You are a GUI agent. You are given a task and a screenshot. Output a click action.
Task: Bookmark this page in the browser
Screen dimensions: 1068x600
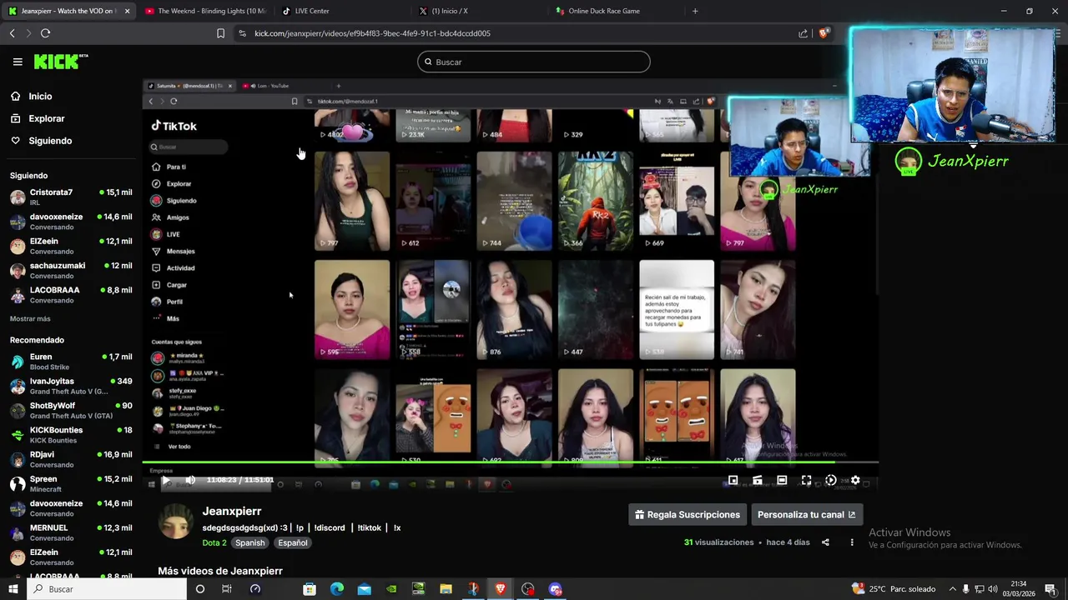click(x=220, y=33)
